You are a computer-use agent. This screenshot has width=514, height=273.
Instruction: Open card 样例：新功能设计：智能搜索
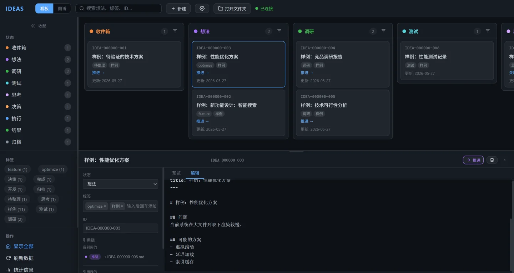tap(238, 113)
